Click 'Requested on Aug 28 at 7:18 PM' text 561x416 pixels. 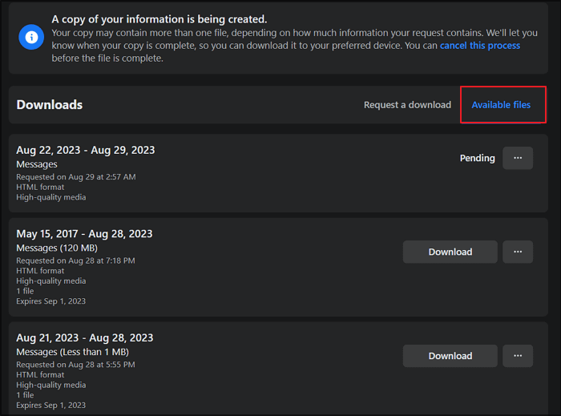coord(75,261)
